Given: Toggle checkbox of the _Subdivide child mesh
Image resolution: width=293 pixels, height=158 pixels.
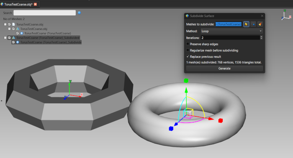Looking at the screenshot, I should coord(13,42).
